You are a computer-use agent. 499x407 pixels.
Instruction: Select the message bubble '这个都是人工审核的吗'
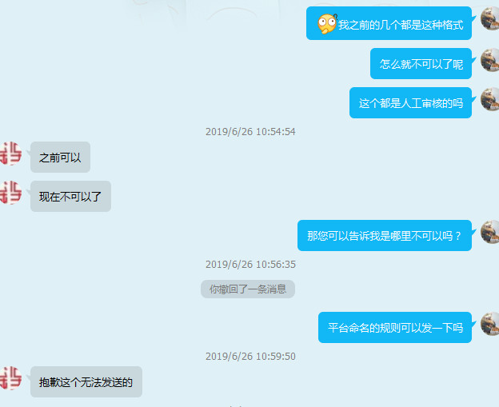(x=410, y=103)
